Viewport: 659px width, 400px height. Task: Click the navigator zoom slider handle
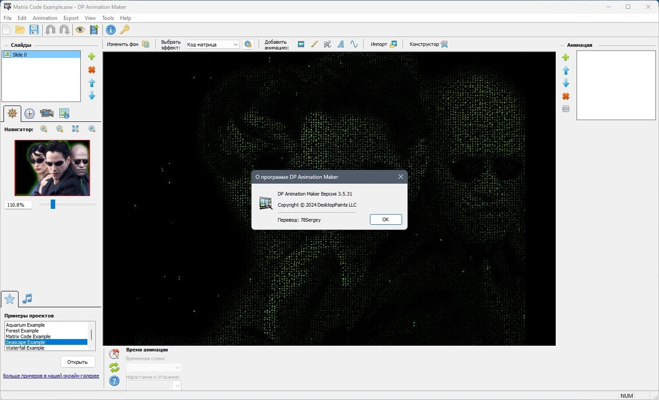[53, 204]
